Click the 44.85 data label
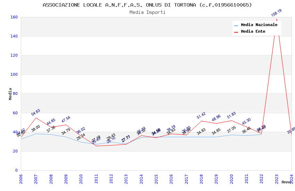The image size is (295, 191). coord(51,122)
